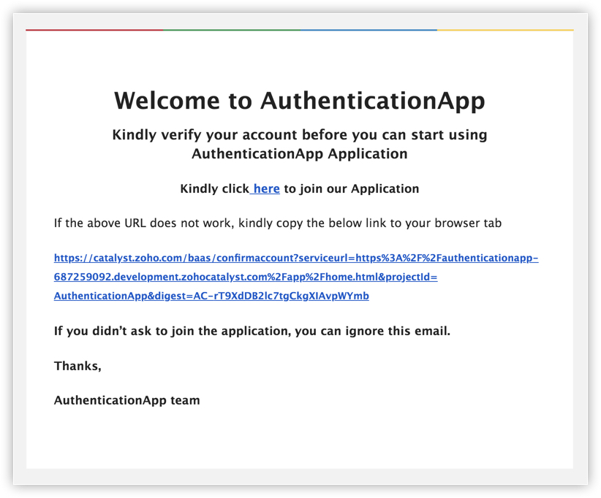This screenshot has height=498, width=601.
Task: Select the 'Welcome to AuthenticationApp' heading
Action: tap(300, 101)
